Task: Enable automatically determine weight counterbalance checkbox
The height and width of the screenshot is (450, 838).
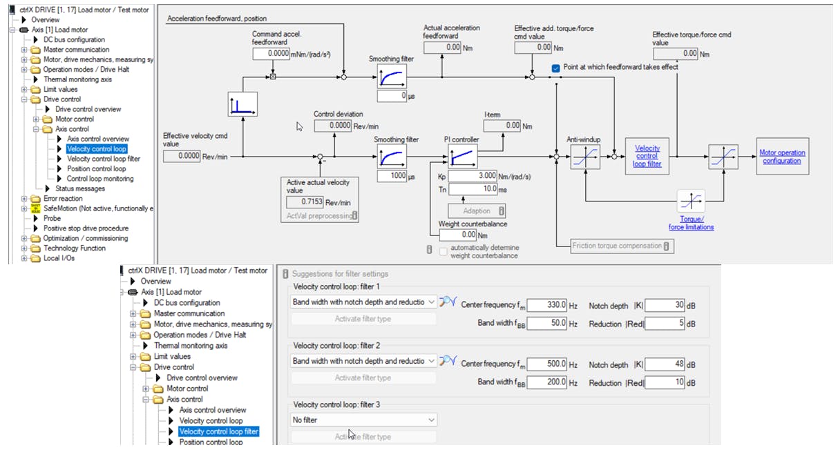Action: (x=444, y=252)
